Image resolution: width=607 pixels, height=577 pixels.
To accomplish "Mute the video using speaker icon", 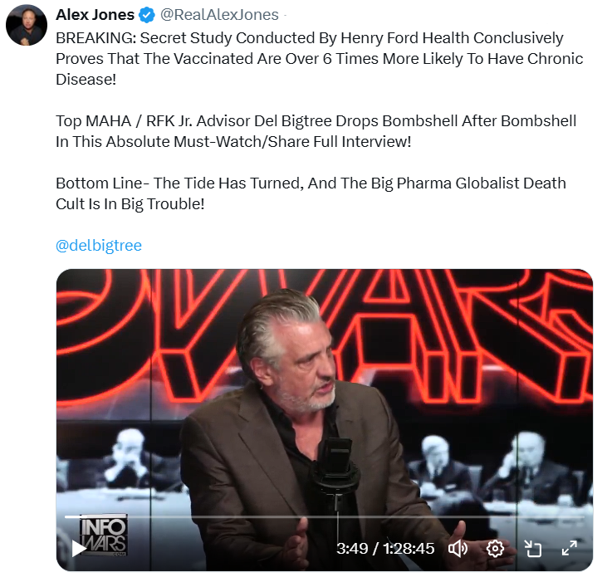I will 458,549.
